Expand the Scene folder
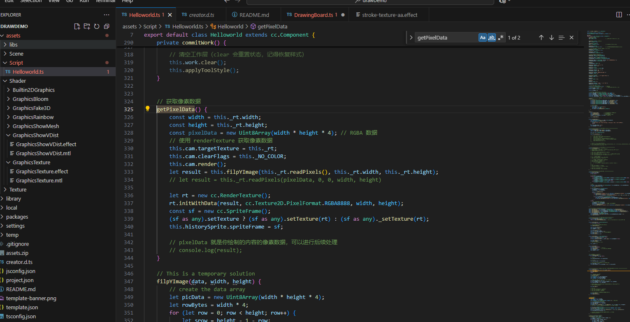Image resolution: width=630 pixels, height=322 pixels. [x=5, y=54]
